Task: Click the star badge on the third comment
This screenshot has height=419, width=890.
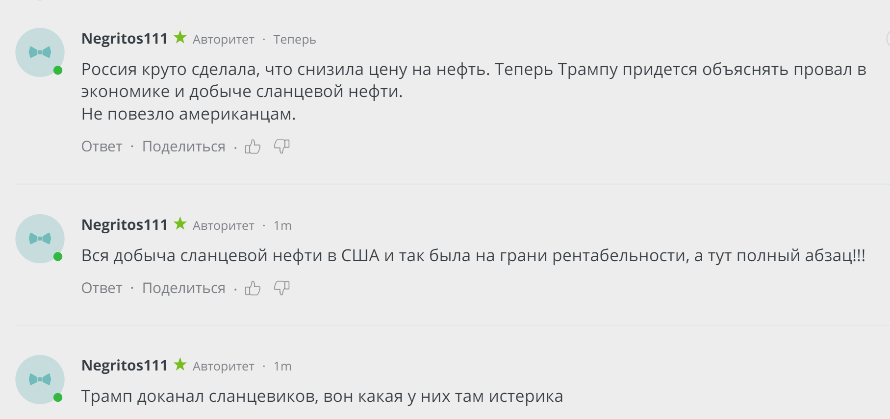Action: pos(180,365)
